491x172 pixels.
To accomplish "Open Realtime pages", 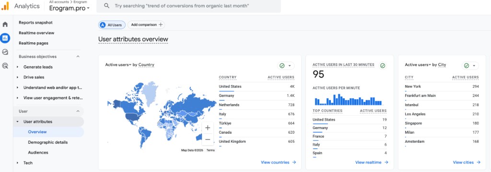I will (x=34, y=43).
